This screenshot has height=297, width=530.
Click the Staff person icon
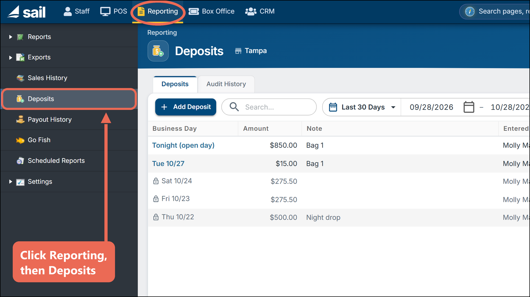pos(68,11)
